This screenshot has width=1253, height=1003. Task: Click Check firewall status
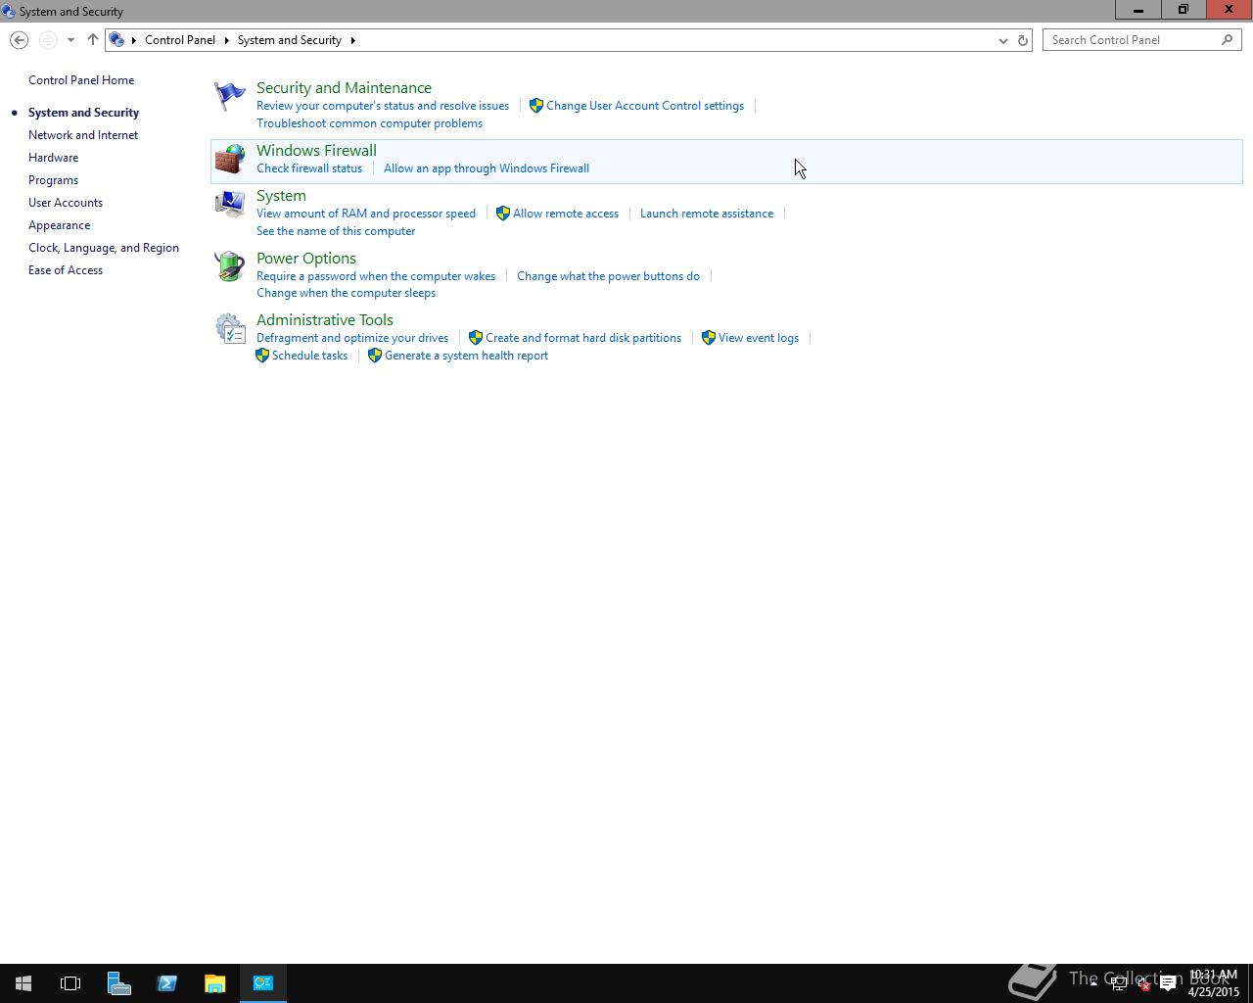[309, 168]
